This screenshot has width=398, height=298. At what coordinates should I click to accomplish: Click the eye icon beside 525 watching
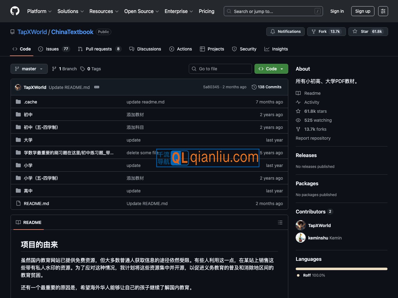[298, 120]
